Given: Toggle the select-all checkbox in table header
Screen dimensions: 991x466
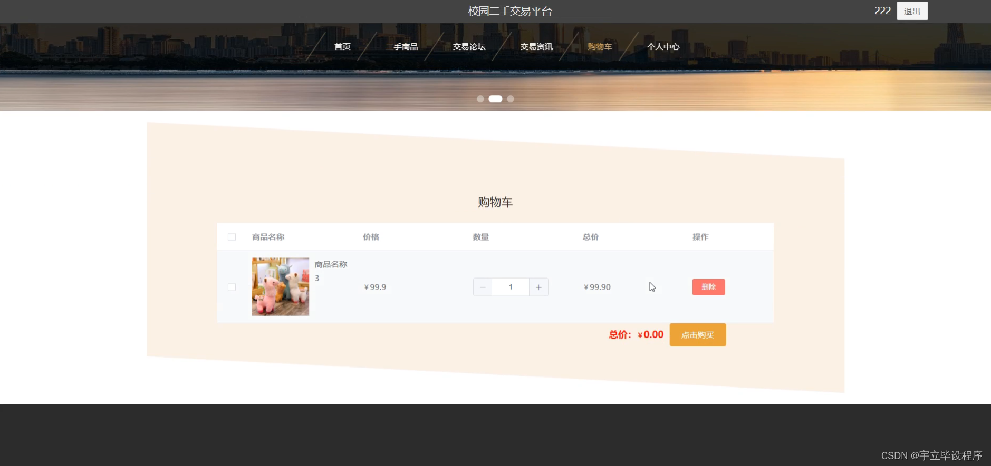Looking at the screenshot, I should [x=232, y=237].
